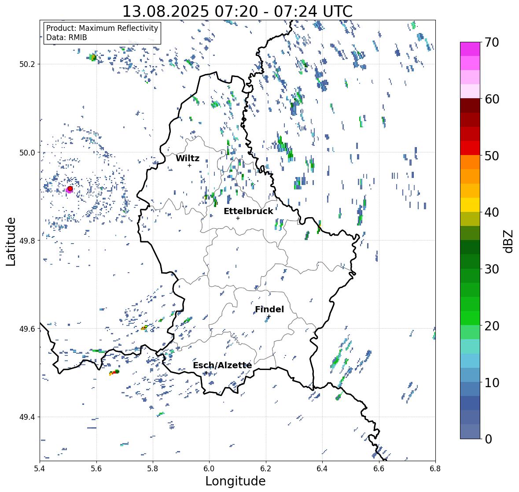Click the dark red 60 dBZ color band
This screenshot has width=519, height=492.
pyautogui.click(x=470, y=105)
